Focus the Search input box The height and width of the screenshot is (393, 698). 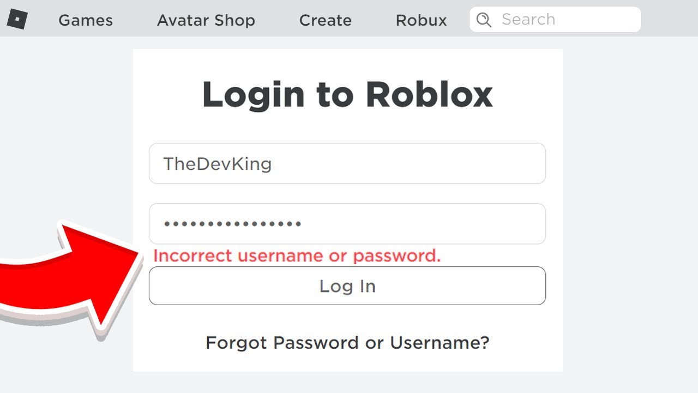567,20
